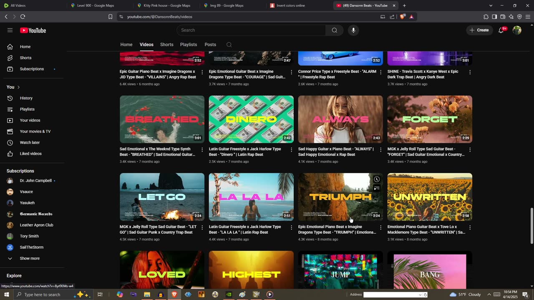Select the Videos channel tab
534x300 pixels.
click(146, 45)
